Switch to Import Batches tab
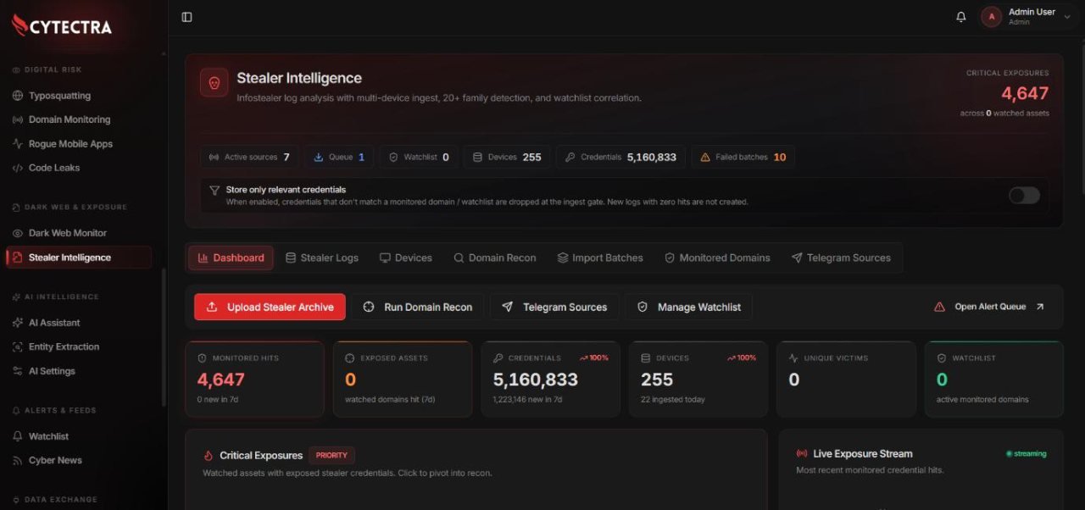The width and height of the screenshot is (1085, 510). coord(600,258)
